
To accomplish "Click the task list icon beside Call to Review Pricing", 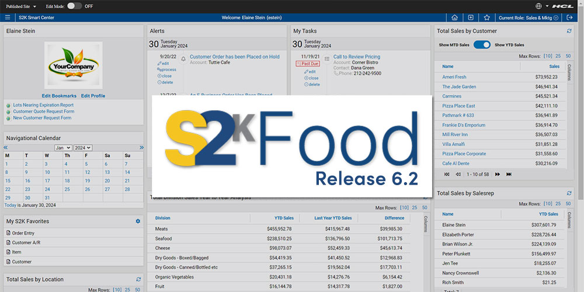I will (x=327, y=59).
